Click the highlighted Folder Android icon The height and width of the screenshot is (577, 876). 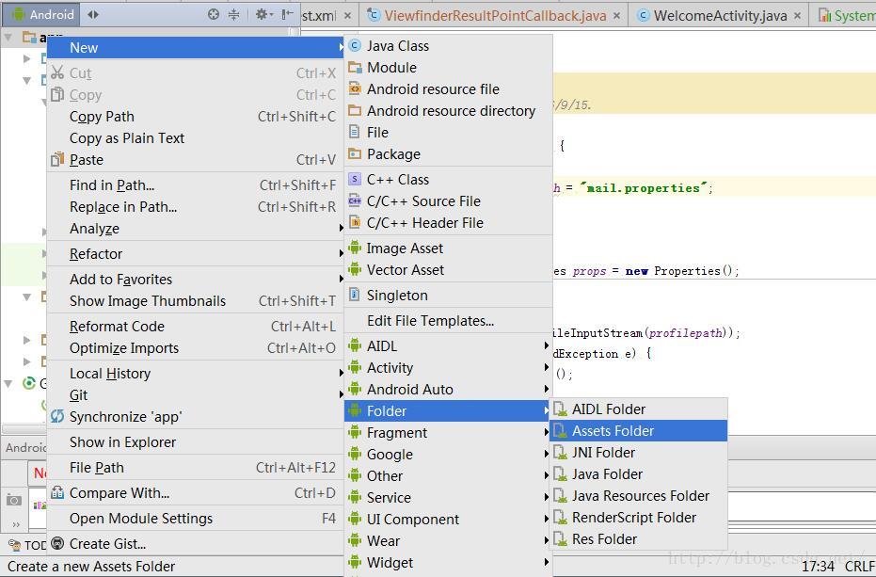354,411
